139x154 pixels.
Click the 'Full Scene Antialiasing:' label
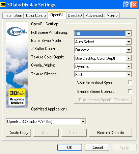49,32
